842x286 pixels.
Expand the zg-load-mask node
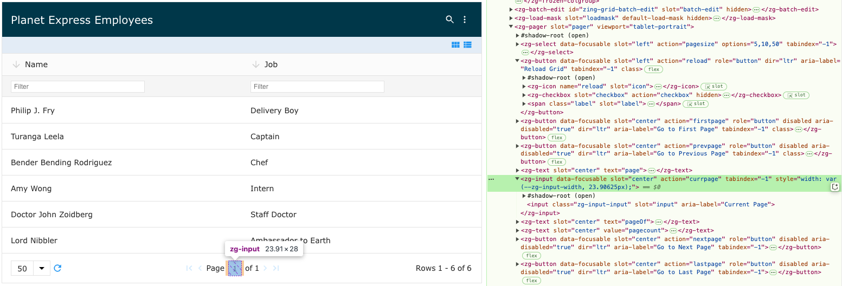(x=511, y=18)
